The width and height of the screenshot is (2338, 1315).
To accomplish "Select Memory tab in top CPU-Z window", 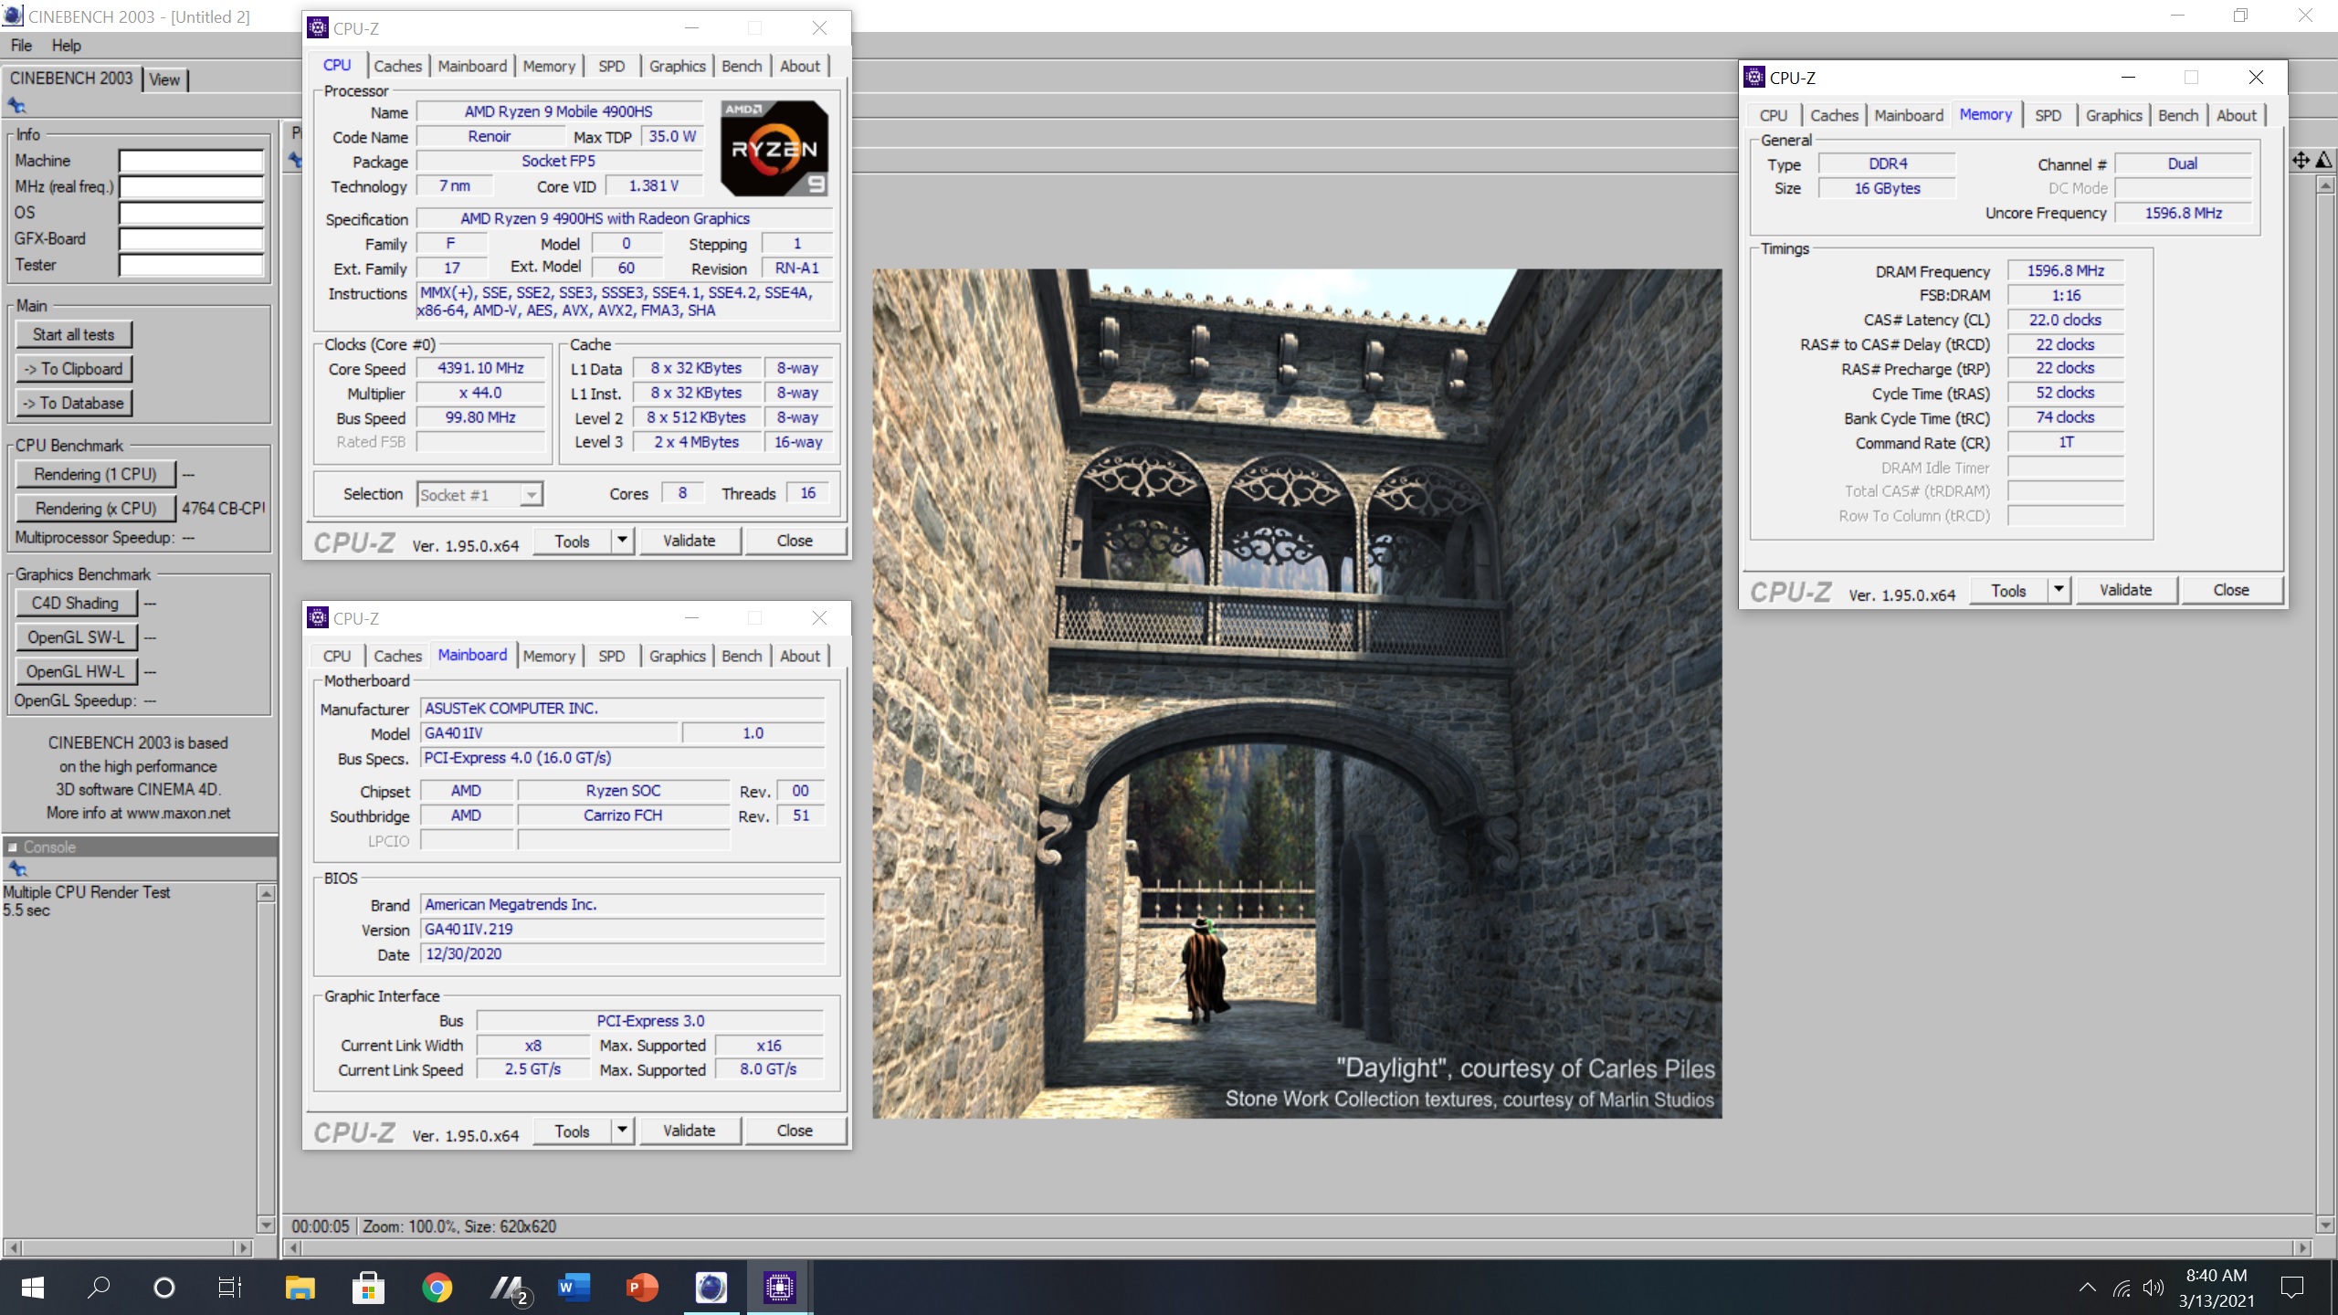I will coord(549,66).
